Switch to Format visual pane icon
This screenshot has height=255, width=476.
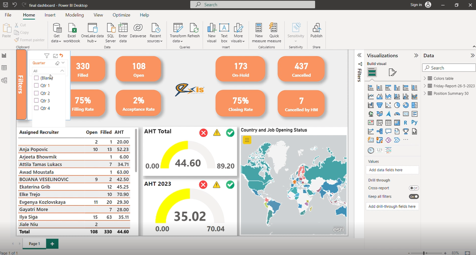[392, 72]
